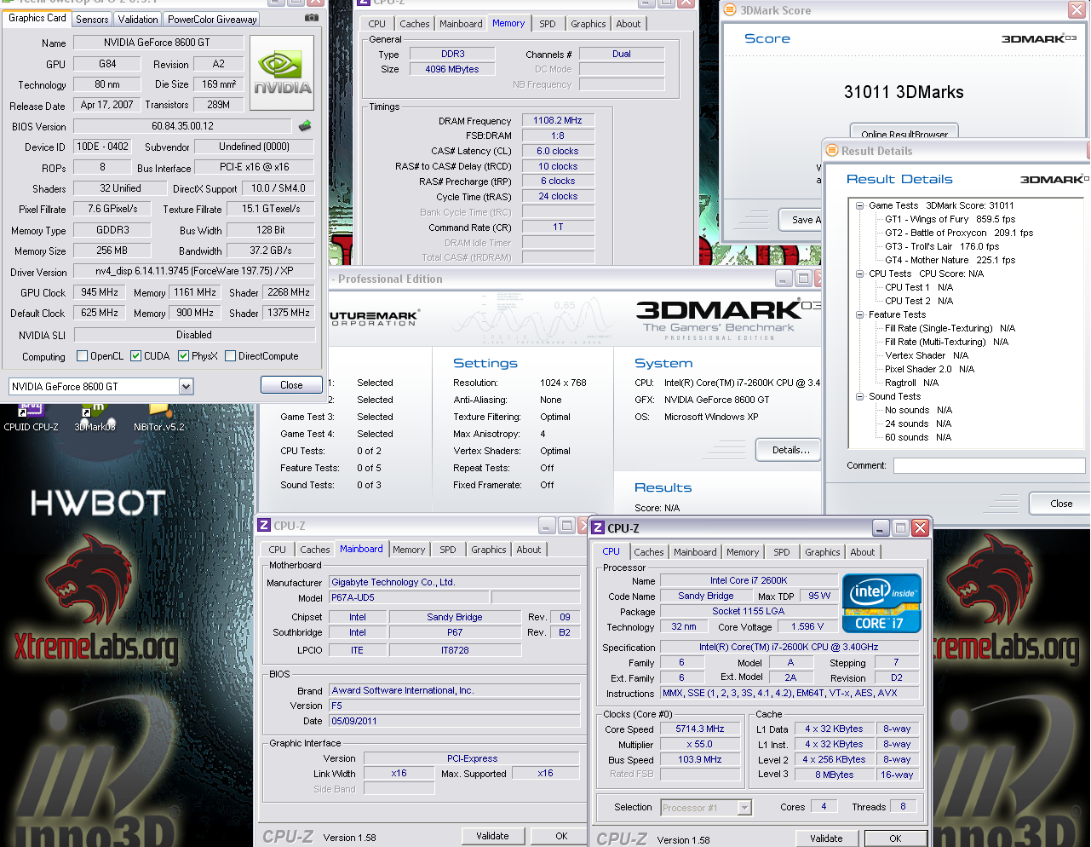Click the Bus Speed value 103.9 MHz

coord(701,759)
